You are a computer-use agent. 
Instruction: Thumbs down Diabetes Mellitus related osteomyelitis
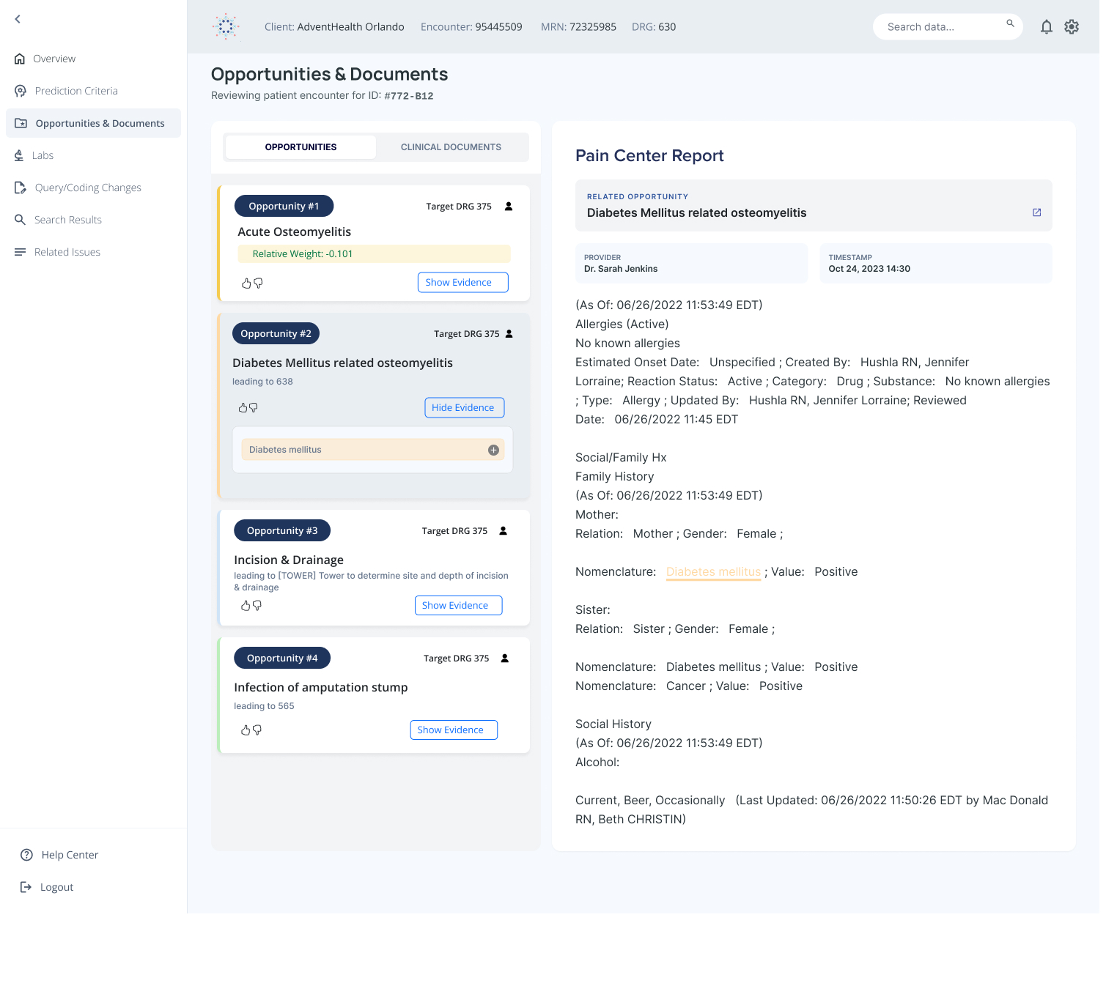pos(254,408)
